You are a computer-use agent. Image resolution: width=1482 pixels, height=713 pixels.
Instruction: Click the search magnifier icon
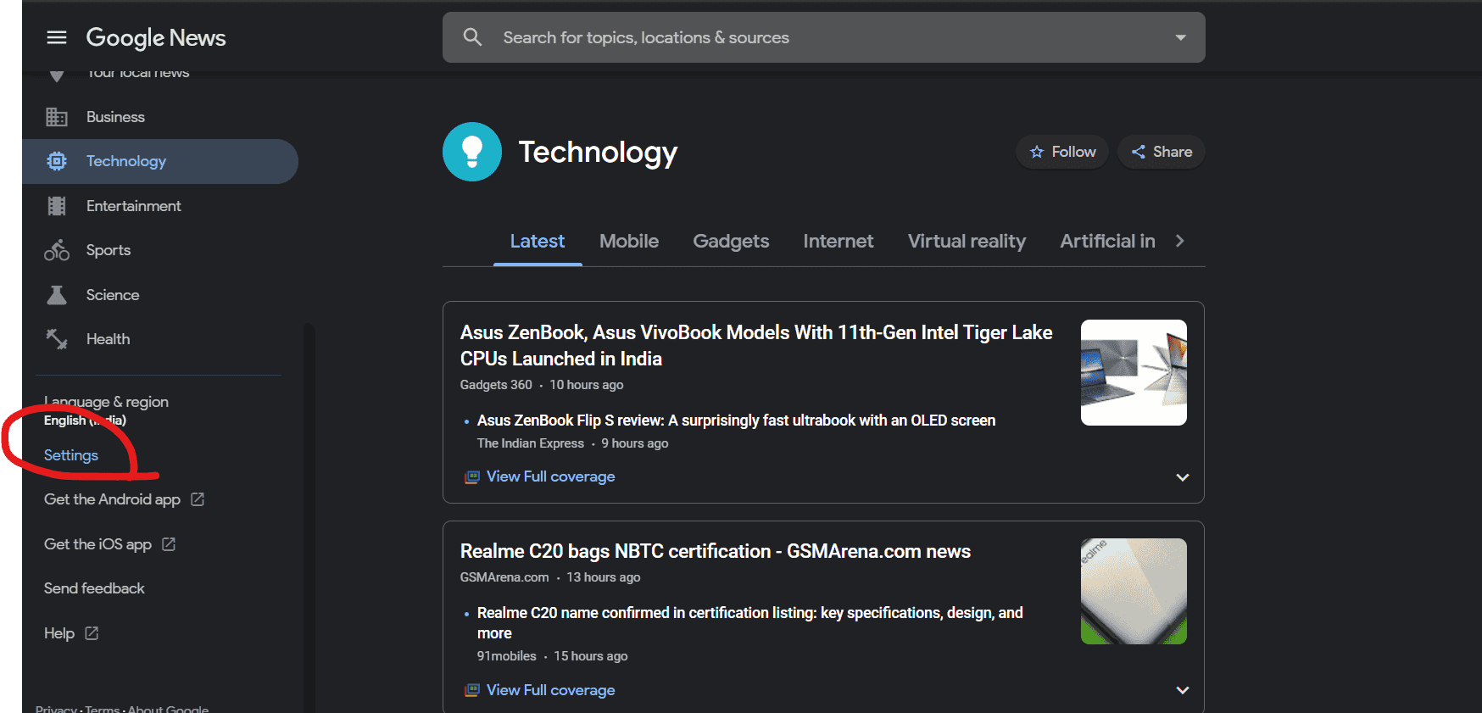coord(472,37)
